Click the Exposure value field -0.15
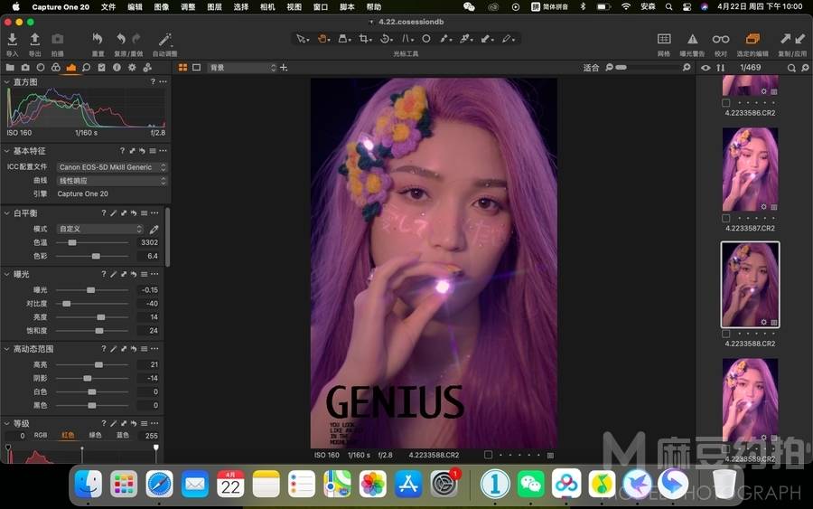The image size is (813, 509). coord(148,290)
